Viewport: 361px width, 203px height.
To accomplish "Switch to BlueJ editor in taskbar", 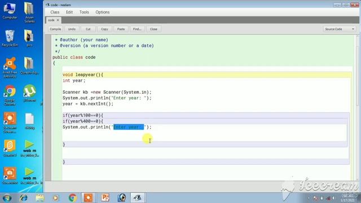I will pyautogui.click(x=138, y=198).
